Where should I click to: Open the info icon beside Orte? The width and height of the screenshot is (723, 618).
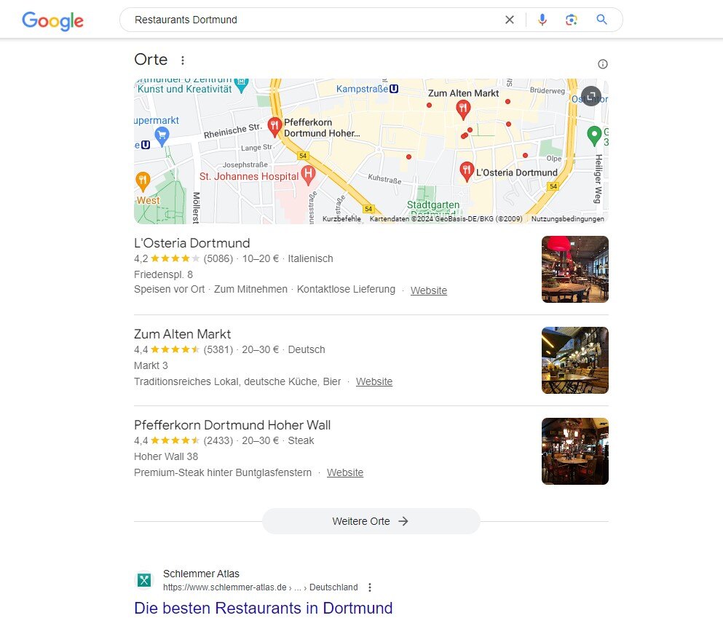603,64
